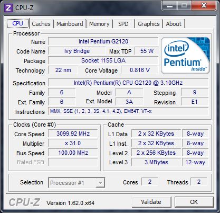The image size is (220, 213).
Task: Click the 'Clocks (Core #0)' group label
Action: 34,125
